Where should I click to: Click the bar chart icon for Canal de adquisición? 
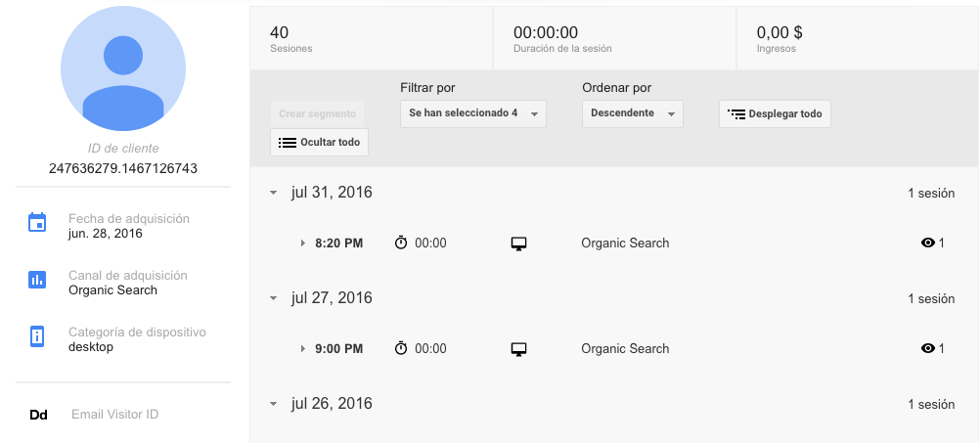37,280
